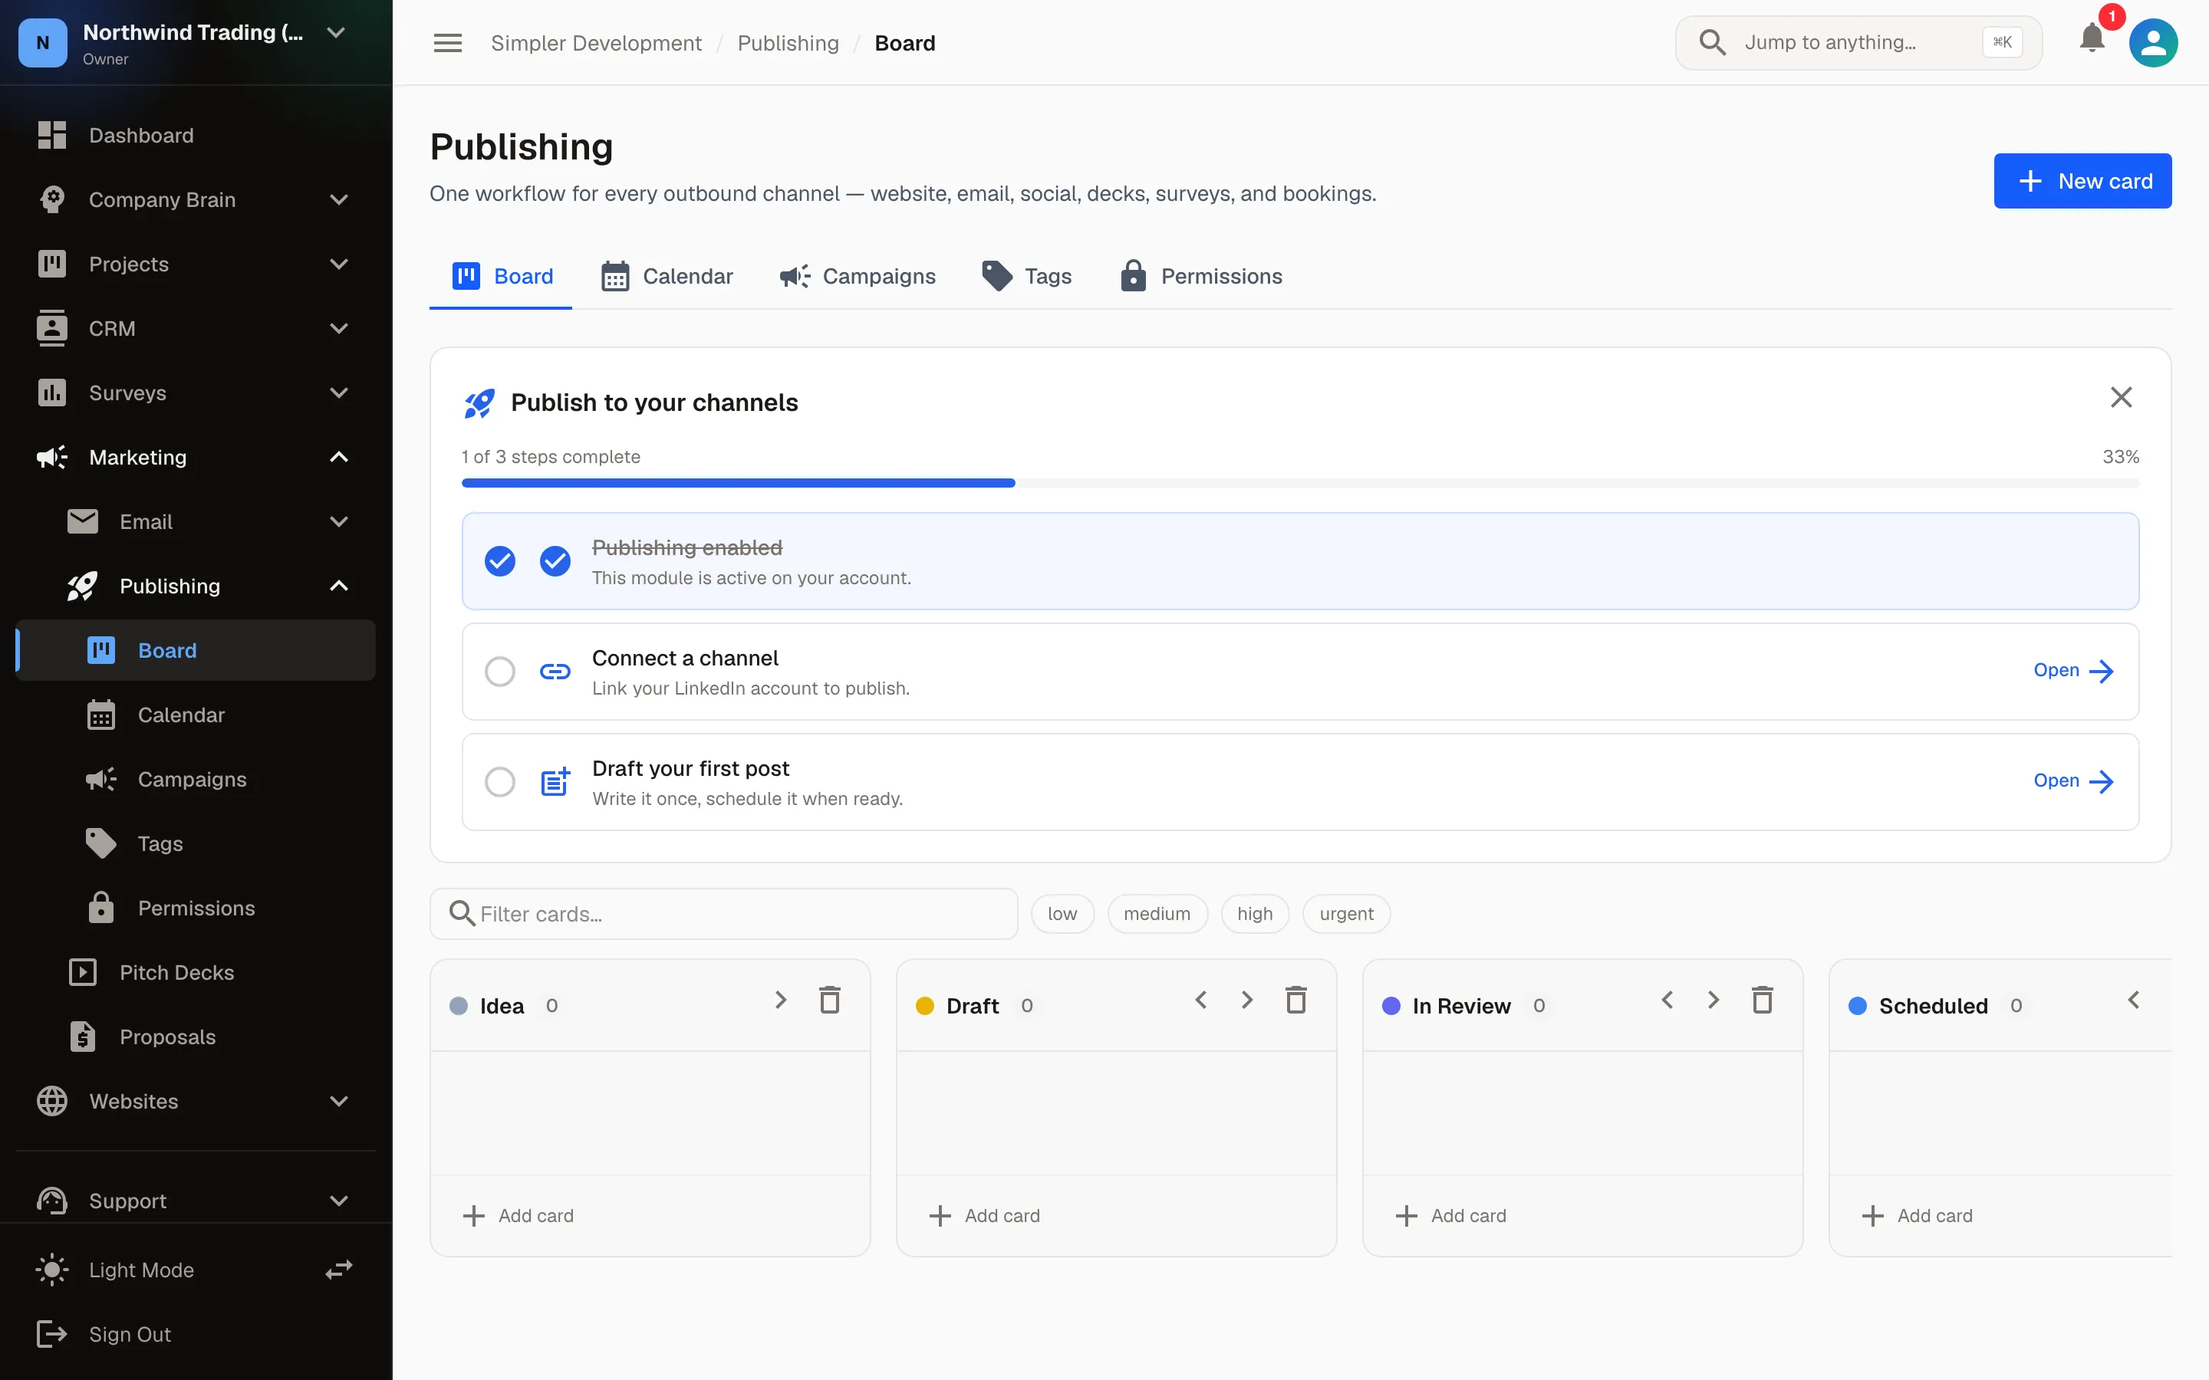Move In Review column right
The image size is (2209, 1380).
click(1714, 1001)
